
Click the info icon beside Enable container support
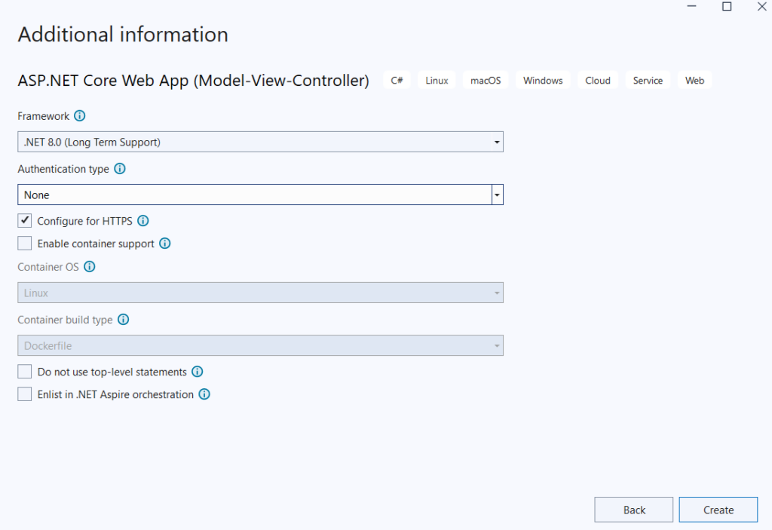[x=165, y=244]
